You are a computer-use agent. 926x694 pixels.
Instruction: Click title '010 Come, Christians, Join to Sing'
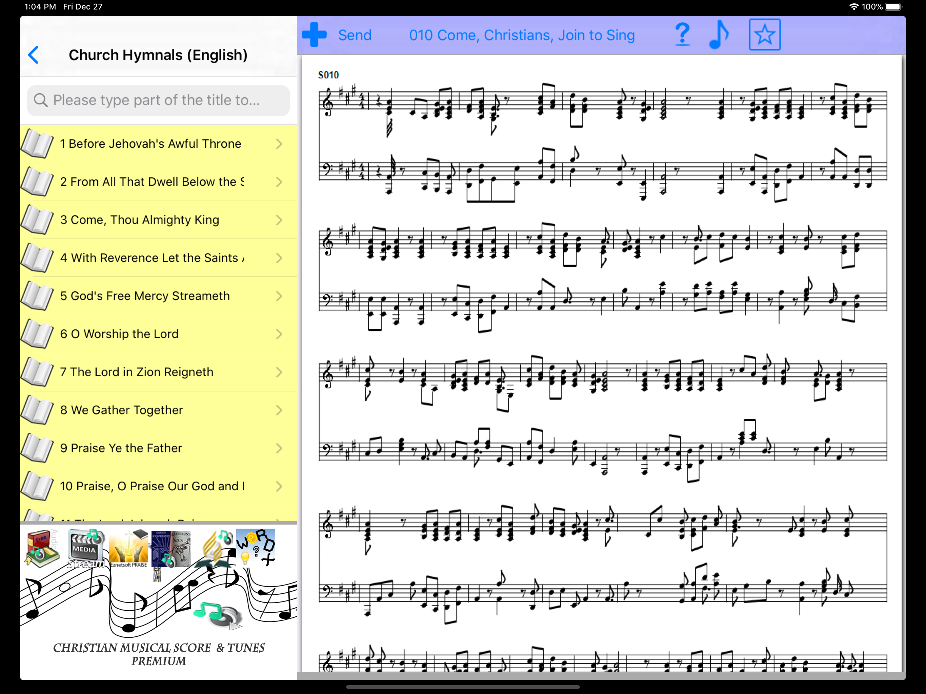pyautogui.click(x=522, y=35)
